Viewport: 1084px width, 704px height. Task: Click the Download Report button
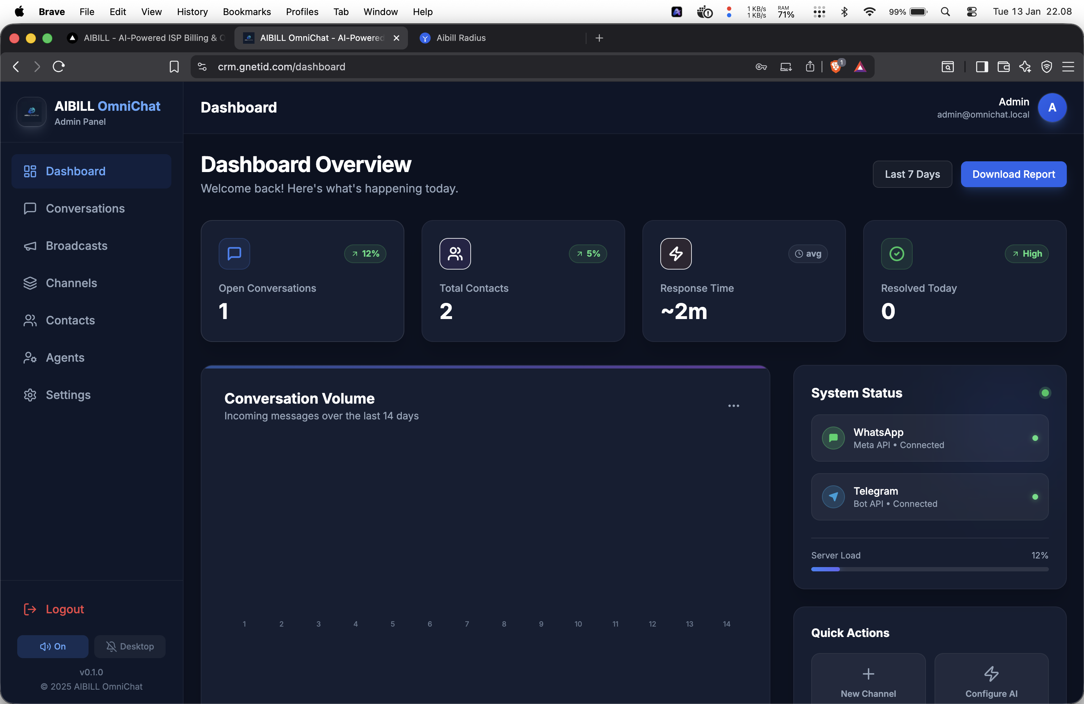click(x=1013, y=174)
